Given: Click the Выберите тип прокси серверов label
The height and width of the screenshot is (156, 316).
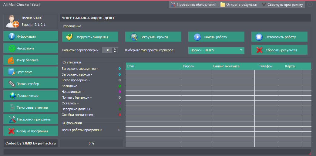Looking at the screenshot, I should (150, 50).
